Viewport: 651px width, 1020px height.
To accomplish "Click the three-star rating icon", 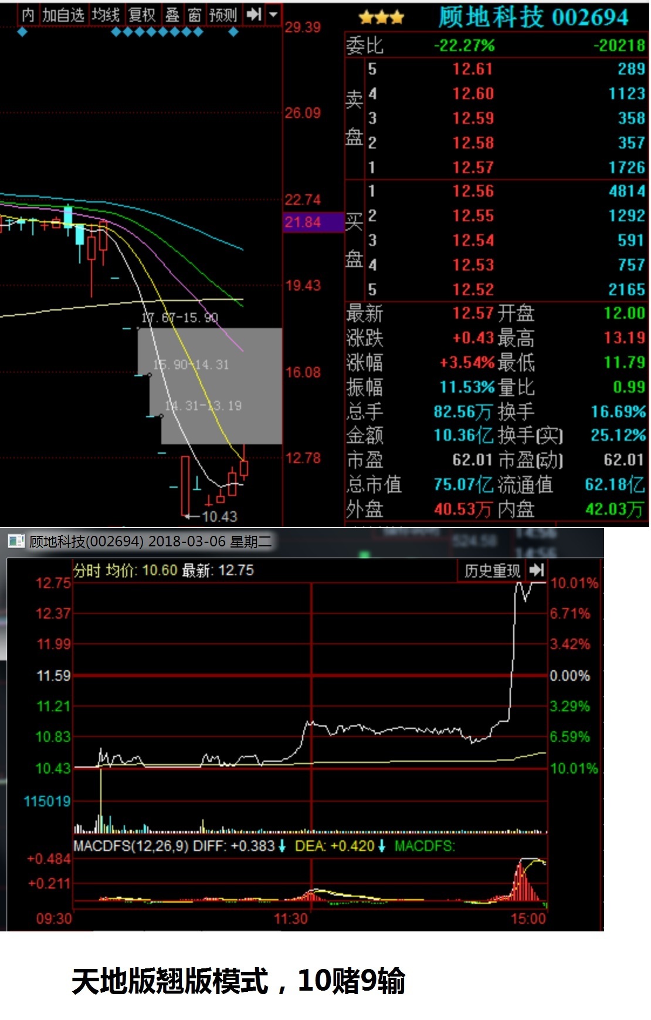I will pos(381,18).
